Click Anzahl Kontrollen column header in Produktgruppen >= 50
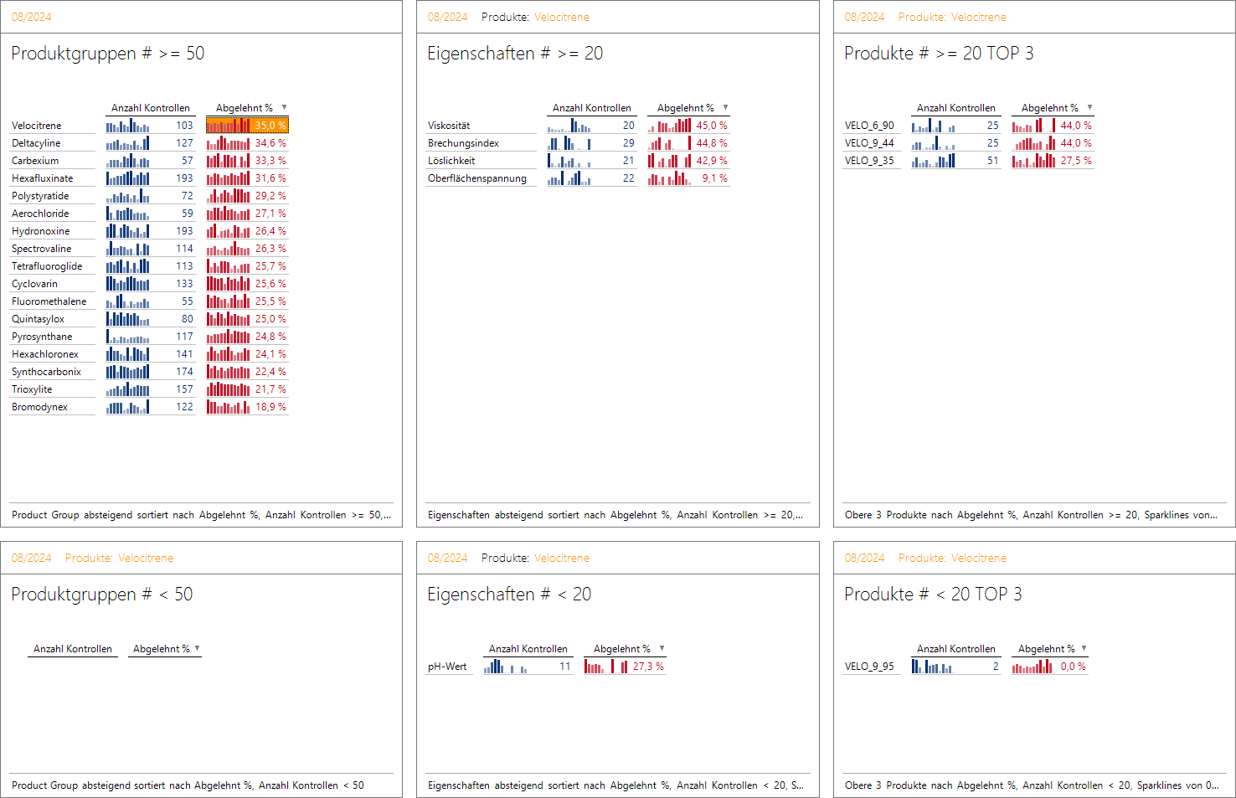 click(151, 108)
